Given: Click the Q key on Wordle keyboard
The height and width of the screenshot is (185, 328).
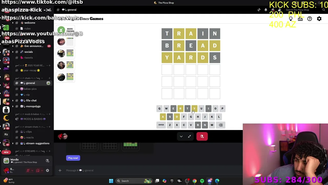Looking at the screenshot, I should coord(159,108).
